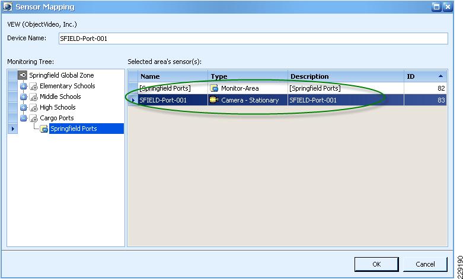Expand the High Schools tree node
The height and width of the screenshot is (279, 463).
24,108
